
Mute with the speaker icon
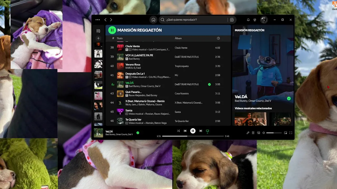pos(264,133)
